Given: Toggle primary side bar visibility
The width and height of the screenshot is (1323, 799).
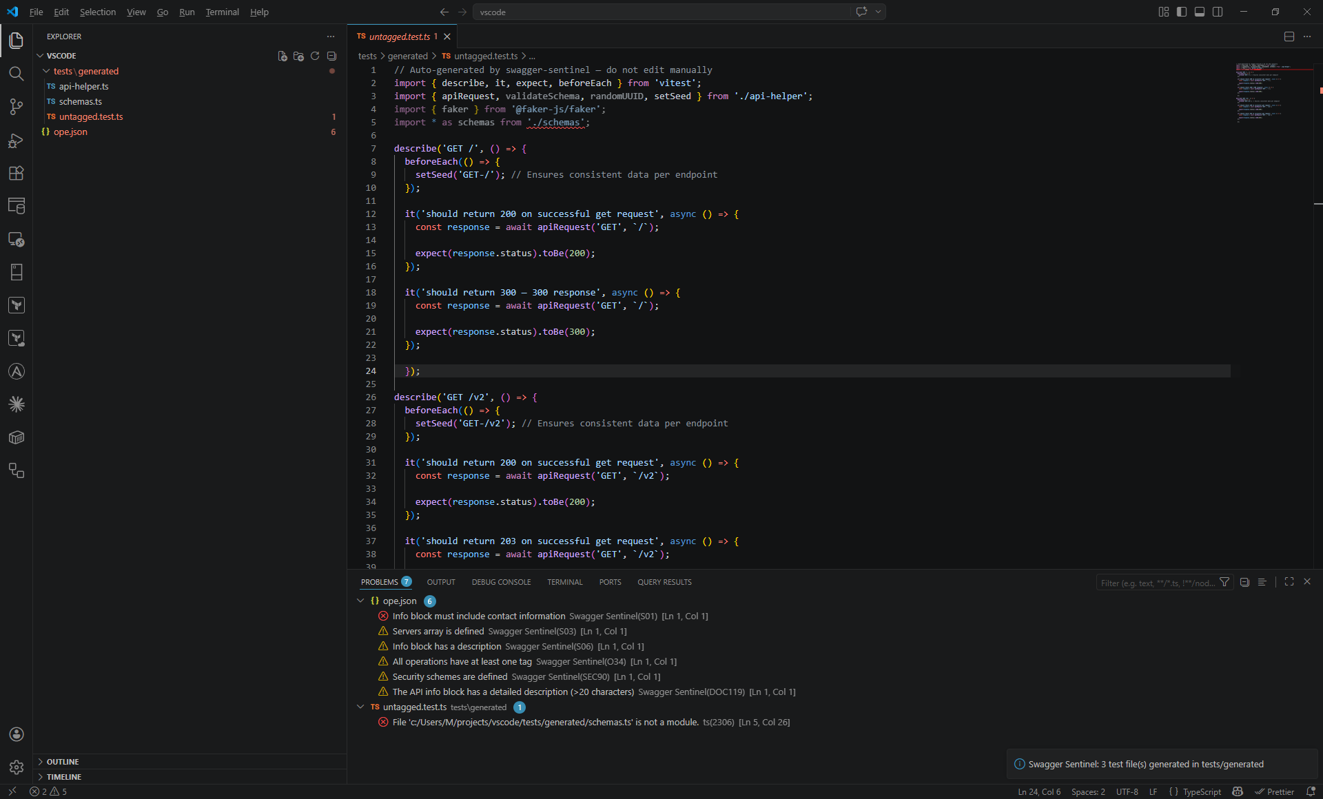Looking at the screenshot, I should (x=1182, y=12).
